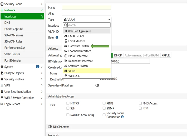Click the magnifier icon in Type search

click(66, 25)
